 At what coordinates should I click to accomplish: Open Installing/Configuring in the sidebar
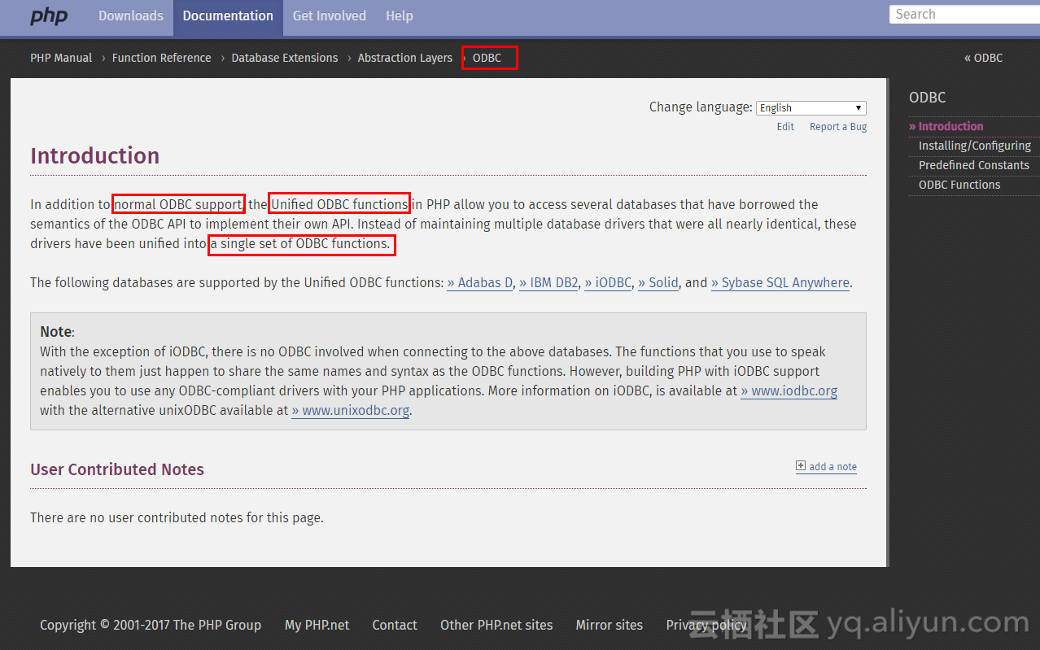tap(975, 146)
